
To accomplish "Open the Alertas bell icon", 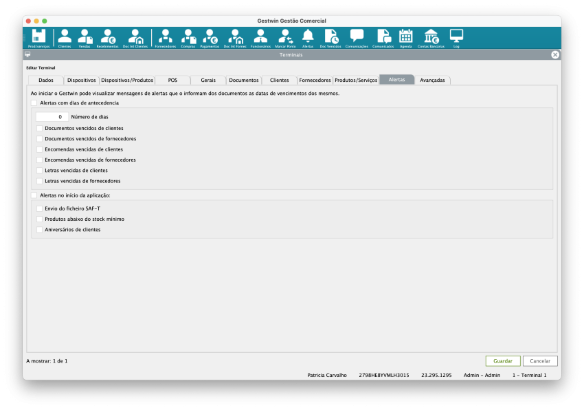I will point(308,37).
